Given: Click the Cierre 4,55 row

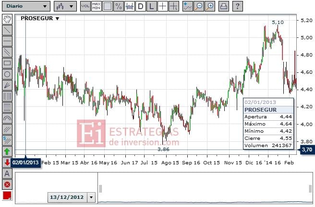Looking at the screenshot, I should [x=268, y=138].
